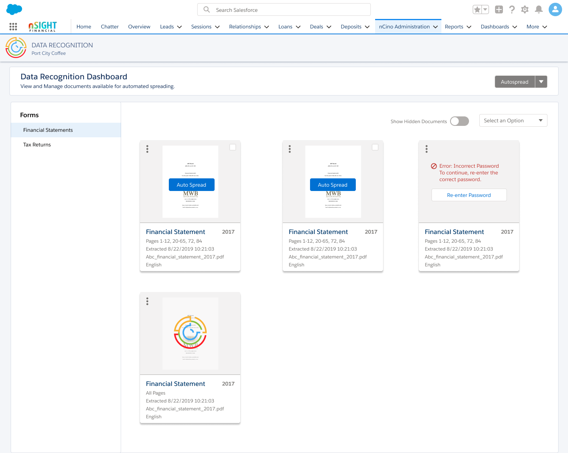Click the Autospread button
This screenshot has width=568, height=453.
(515, 82)
